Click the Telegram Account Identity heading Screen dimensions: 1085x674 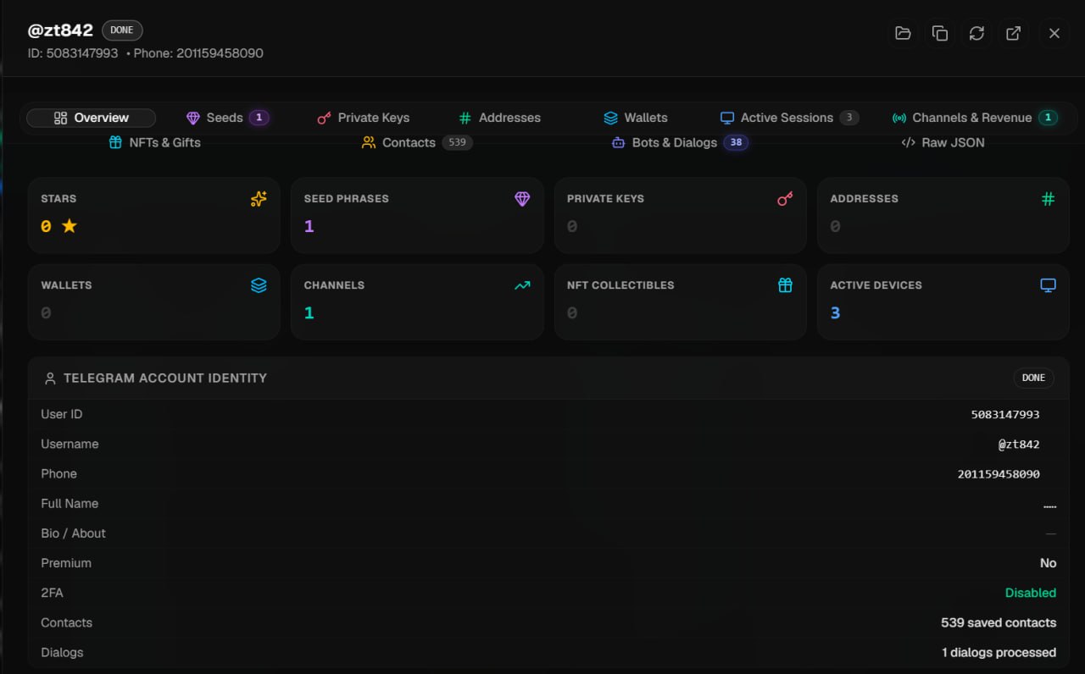coord(165,378)
